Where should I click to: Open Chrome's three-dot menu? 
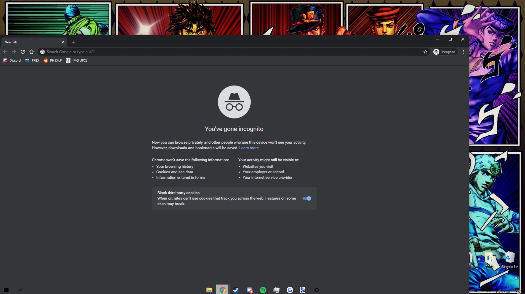tap(463, 52)
